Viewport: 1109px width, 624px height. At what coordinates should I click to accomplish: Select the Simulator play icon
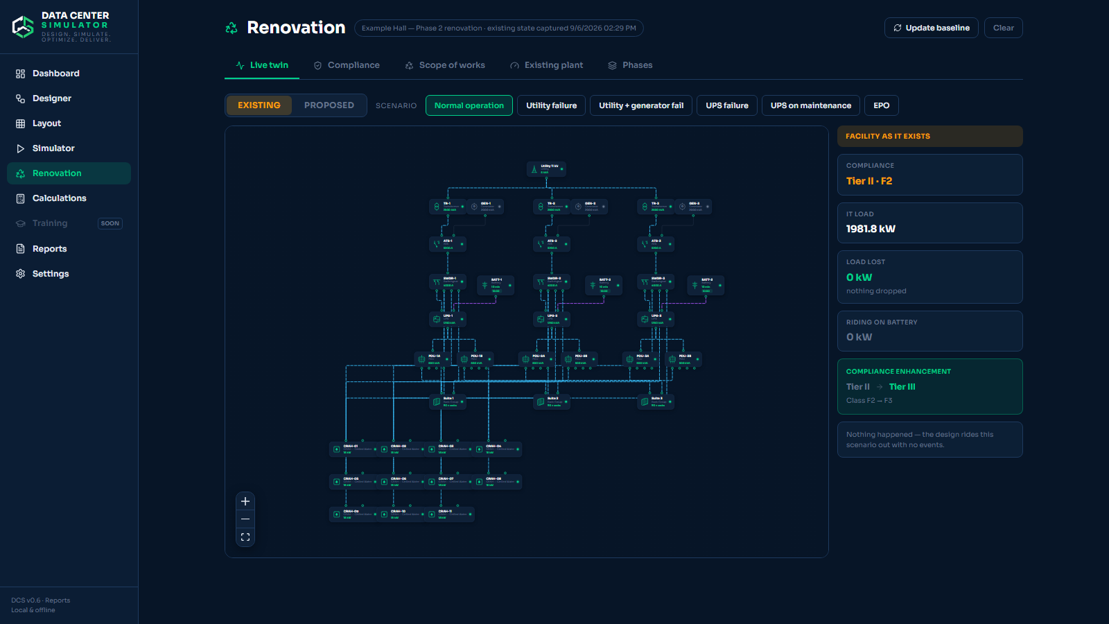click(20, 148)
